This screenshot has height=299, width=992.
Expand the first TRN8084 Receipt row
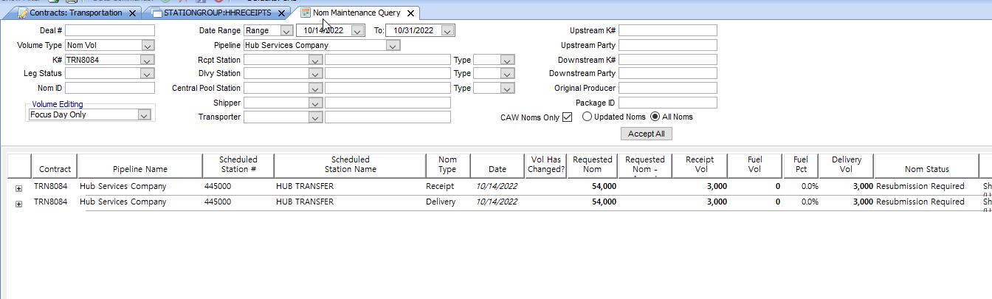coord(18,188)
